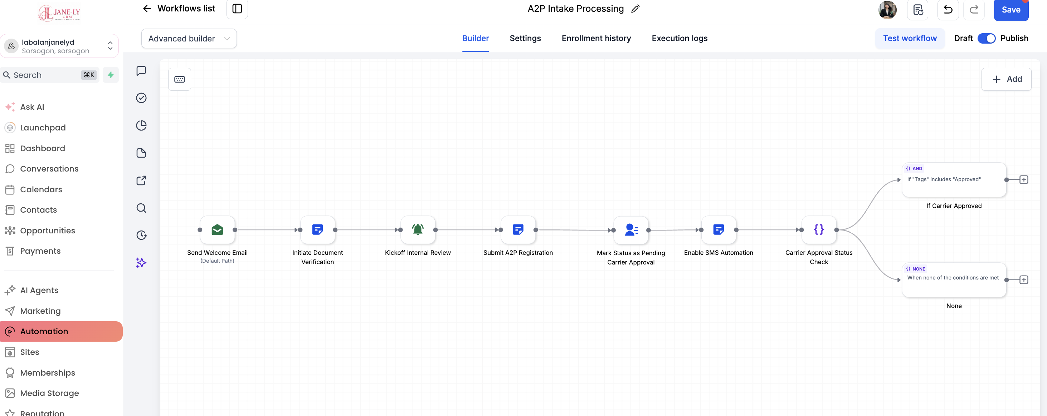The width and height of the screenshot is (1047, 416).
Task: Switch to the Settings tab
Action: 525,38
